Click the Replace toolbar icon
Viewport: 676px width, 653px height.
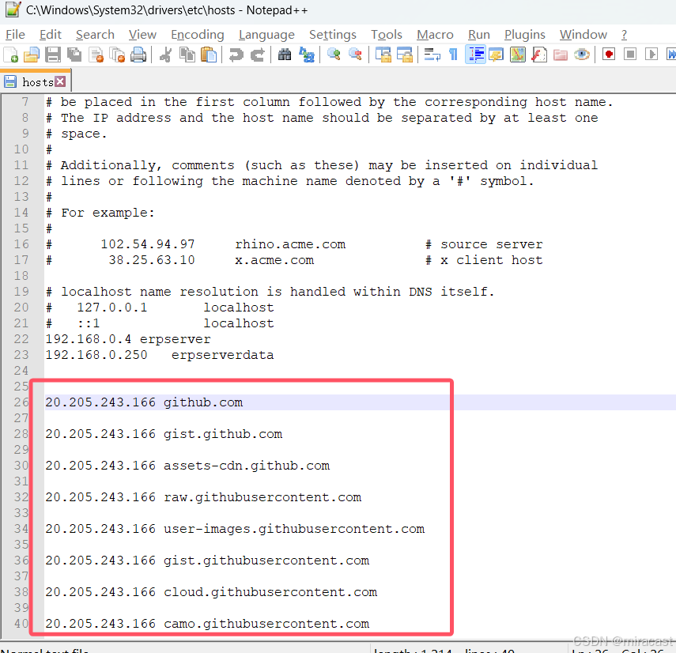coord(307,55)
